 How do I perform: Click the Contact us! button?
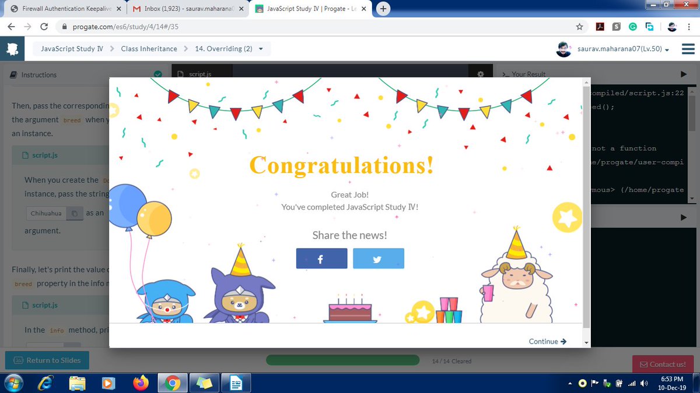coord(663,364)
